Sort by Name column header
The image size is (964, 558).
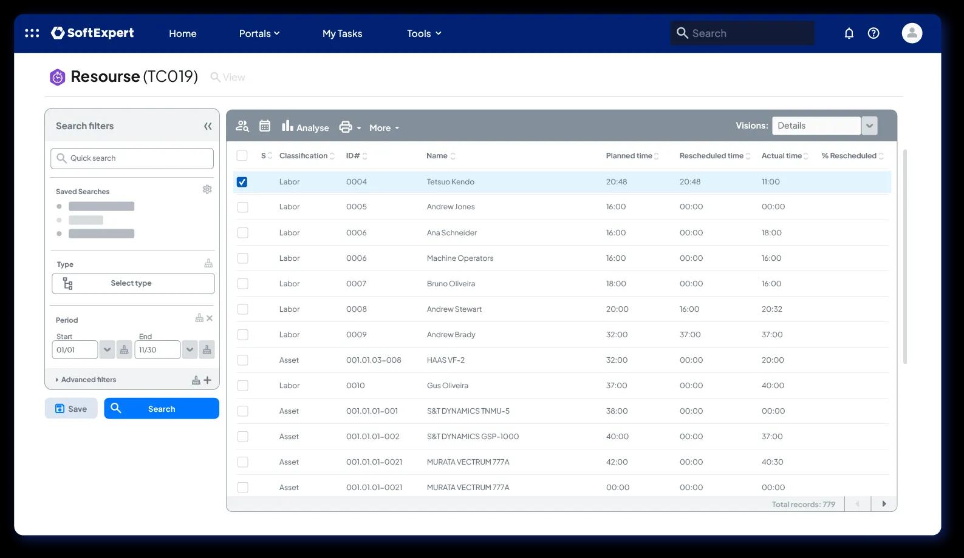pos(441,156)
